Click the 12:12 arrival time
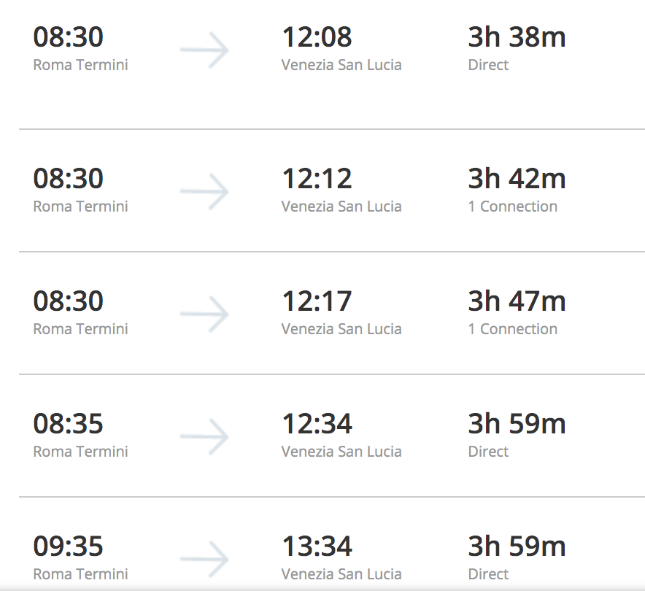The image size is (645, 591). click(x=317, y=179)
